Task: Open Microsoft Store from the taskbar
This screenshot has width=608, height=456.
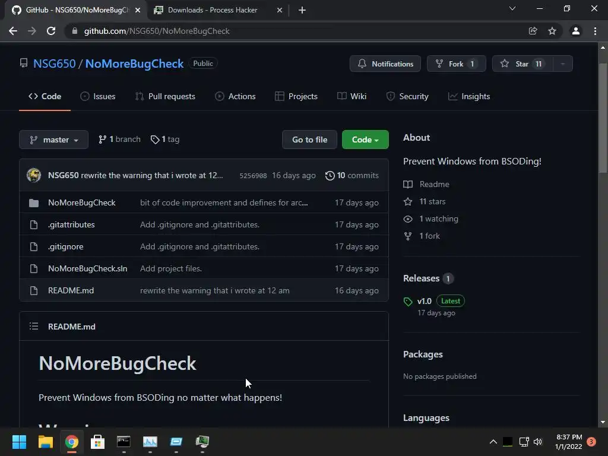Action: click(x=98, y=442)
